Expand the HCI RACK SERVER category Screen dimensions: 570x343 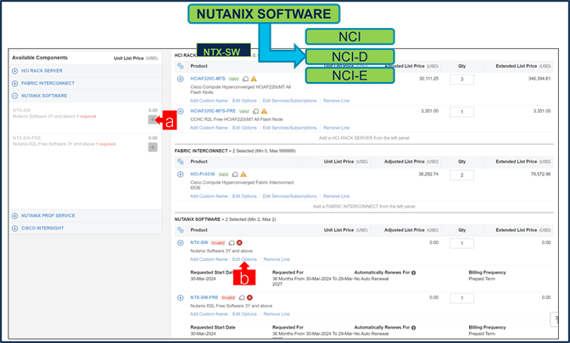click(x=15, y=71)
